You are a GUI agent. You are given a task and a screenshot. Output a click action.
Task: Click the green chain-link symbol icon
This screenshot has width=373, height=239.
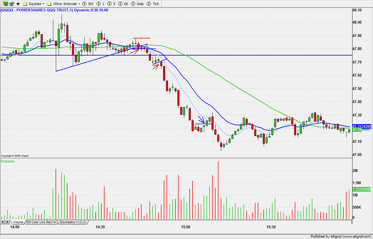pos(6,4)
